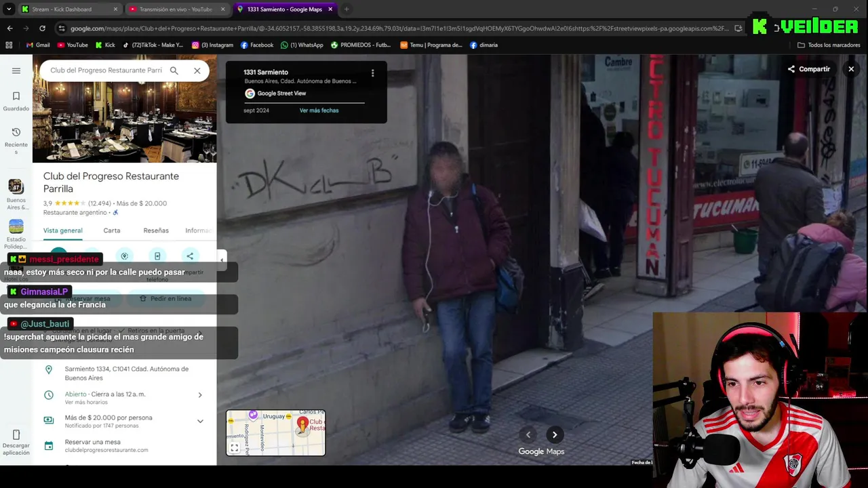
Task: Open clubdelprogresorestaurante.com reservation link
Action: [x=106, y=450]
